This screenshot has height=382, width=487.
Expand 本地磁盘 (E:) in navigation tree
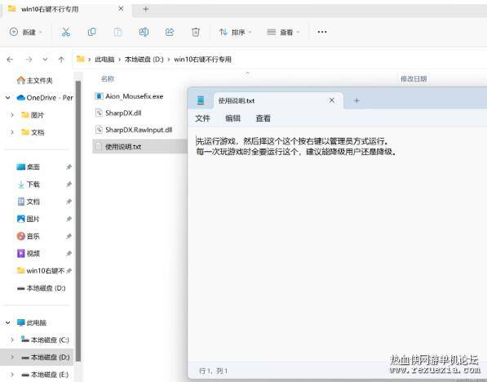(x=11, y=375)
